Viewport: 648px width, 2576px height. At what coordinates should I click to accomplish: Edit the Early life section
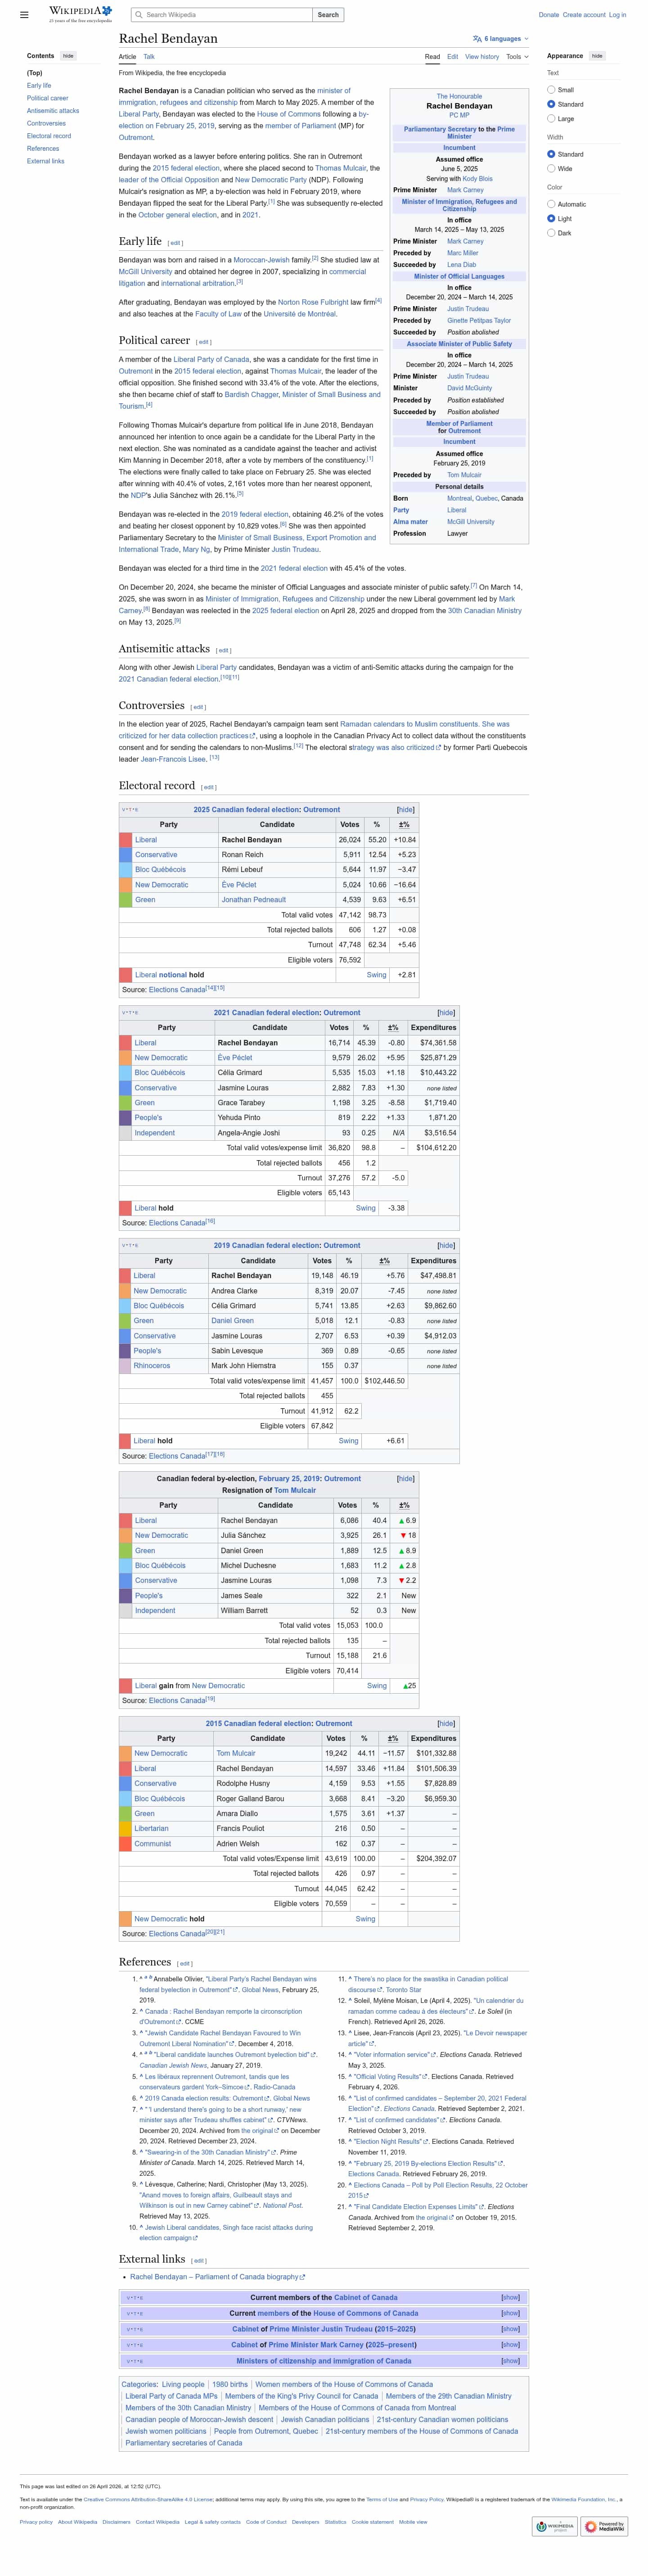(x=176, y=243)
